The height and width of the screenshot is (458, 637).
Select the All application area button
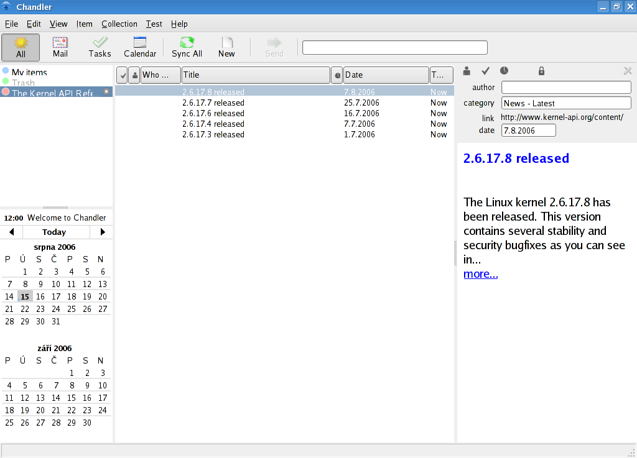point(21,47)
